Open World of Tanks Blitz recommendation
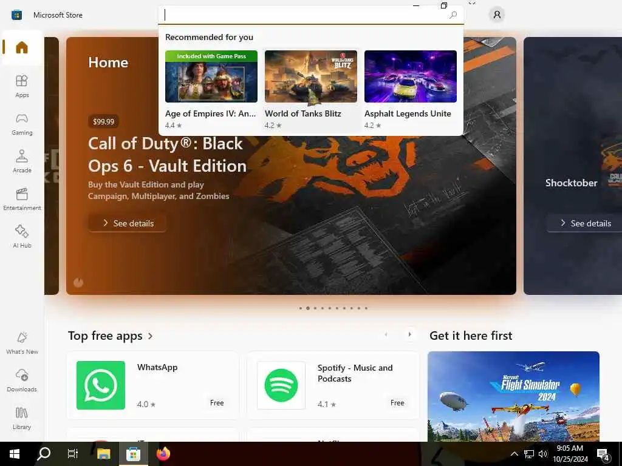This screenshot has height=466, width=622. click(310, 90)
